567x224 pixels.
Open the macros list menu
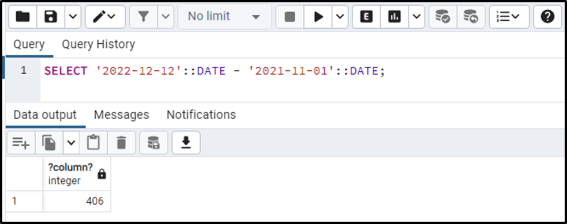(x=509, y=17)
